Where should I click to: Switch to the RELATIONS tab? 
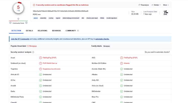[42, 31]
